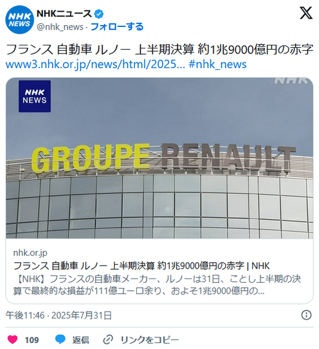
Task: Click the 返信 reply text
Action: coord(80,340)
